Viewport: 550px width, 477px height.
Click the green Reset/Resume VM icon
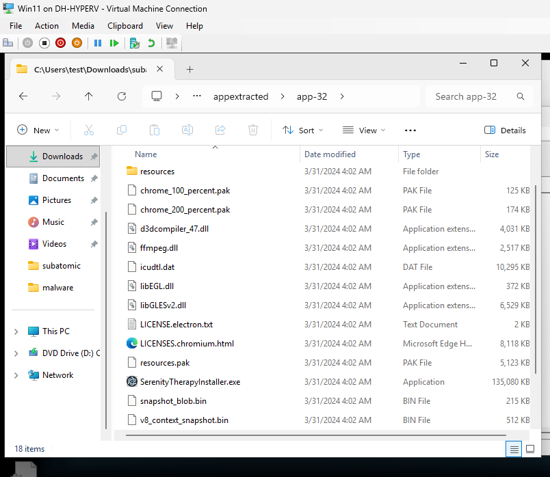pos(114,43)
